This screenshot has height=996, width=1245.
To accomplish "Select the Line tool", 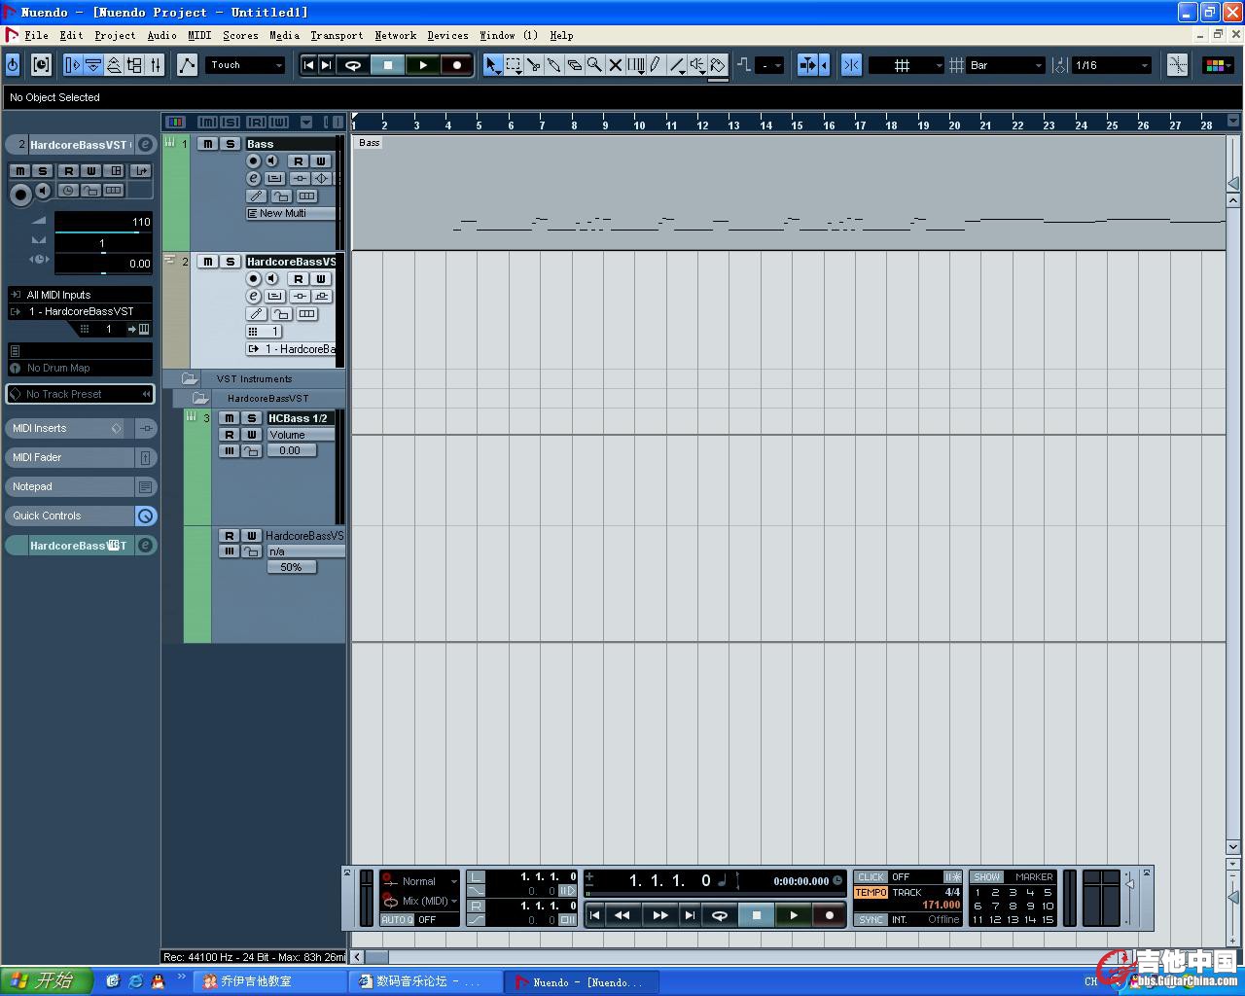I will [677, 65].
